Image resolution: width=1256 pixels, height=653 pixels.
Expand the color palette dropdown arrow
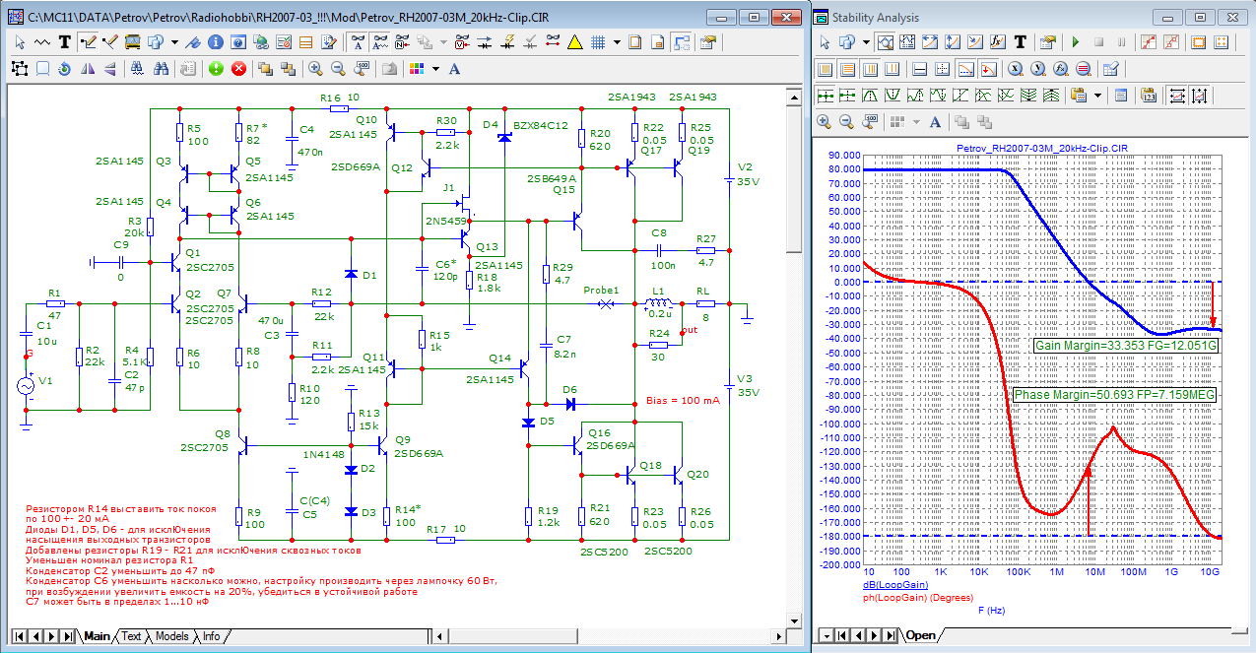[434, 69]
